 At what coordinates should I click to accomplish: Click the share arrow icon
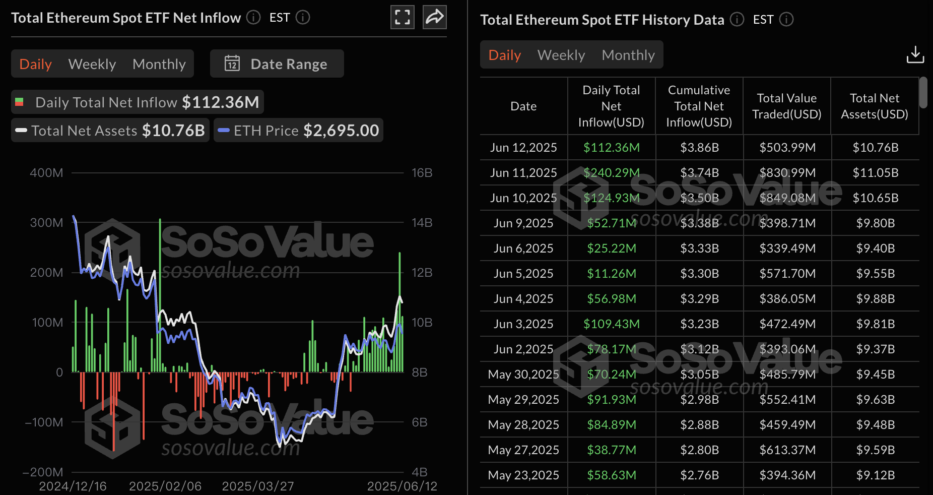434,17
